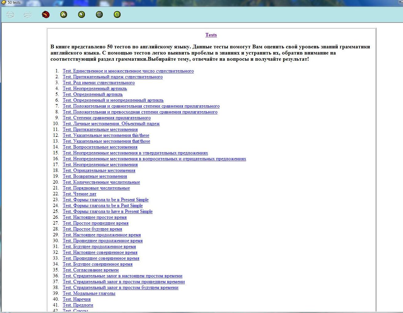Image resolution: width=403 pixels, height=313 pixels.
Task: Open test 17 Неопределенные местоимения
Action: [x=100, y=165]
